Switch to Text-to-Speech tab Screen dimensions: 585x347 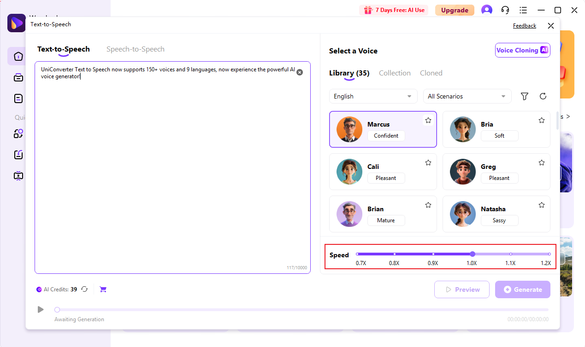(x=64, y=49)
